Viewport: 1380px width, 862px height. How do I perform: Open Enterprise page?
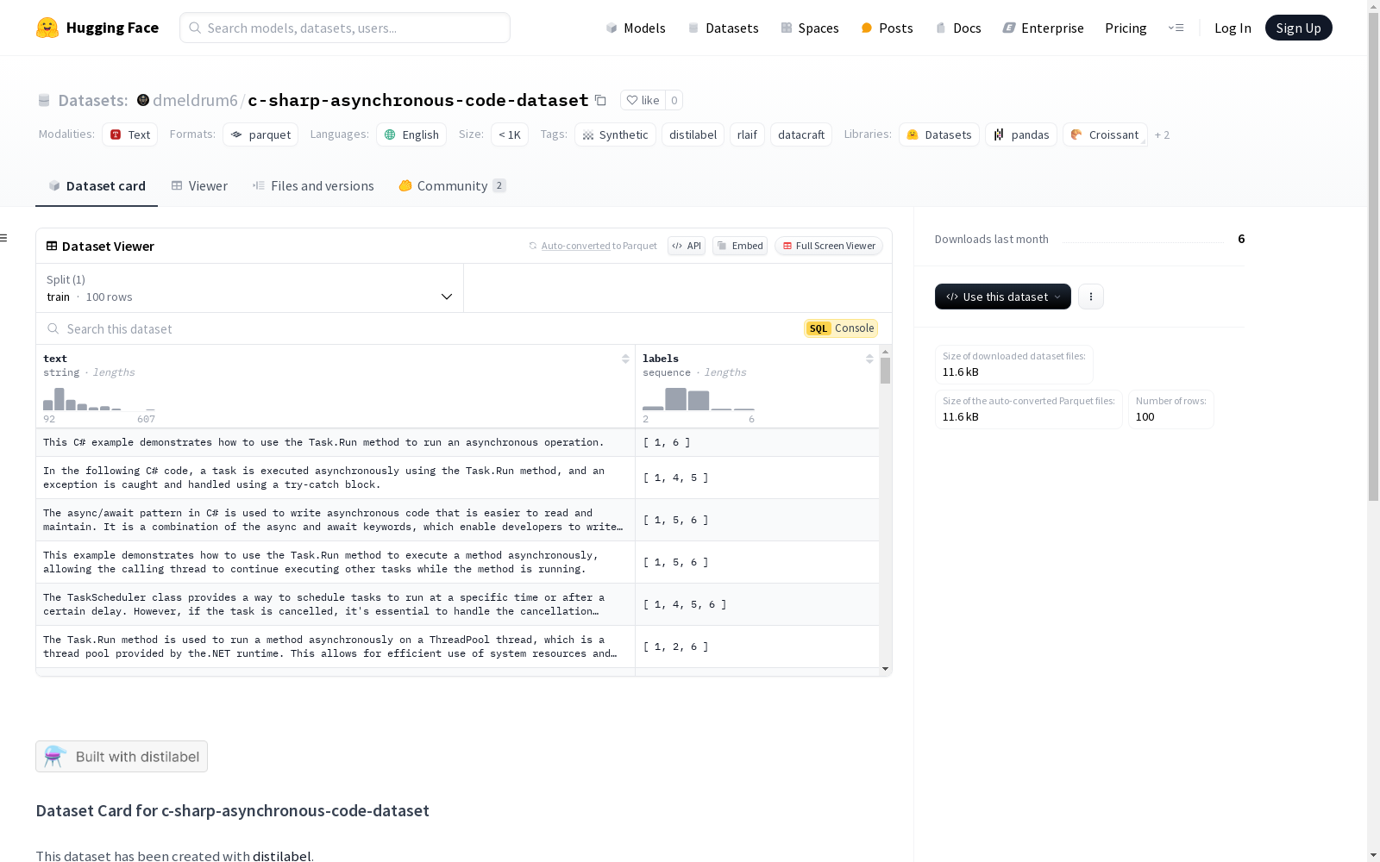(1044, 28)
